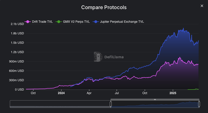Hide the GMX V2 Perps TVL series label
Screen dimensions: 208x113
point(76,22)
